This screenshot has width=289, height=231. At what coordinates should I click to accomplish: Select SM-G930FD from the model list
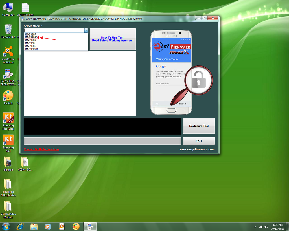click(31, 37)
